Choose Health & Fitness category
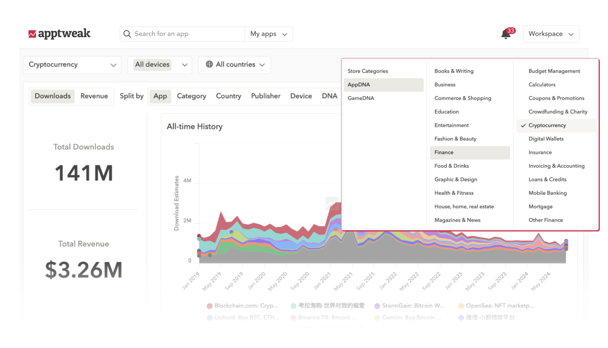 [x=470, y=193]
